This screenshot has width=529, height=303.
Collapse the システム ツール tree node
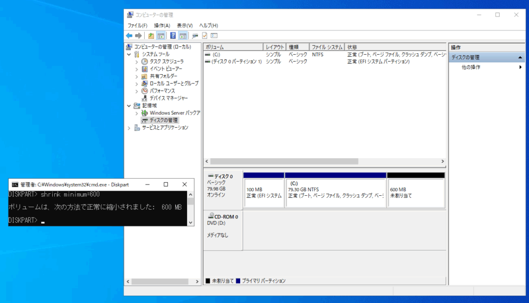click(x=129, y=54)
